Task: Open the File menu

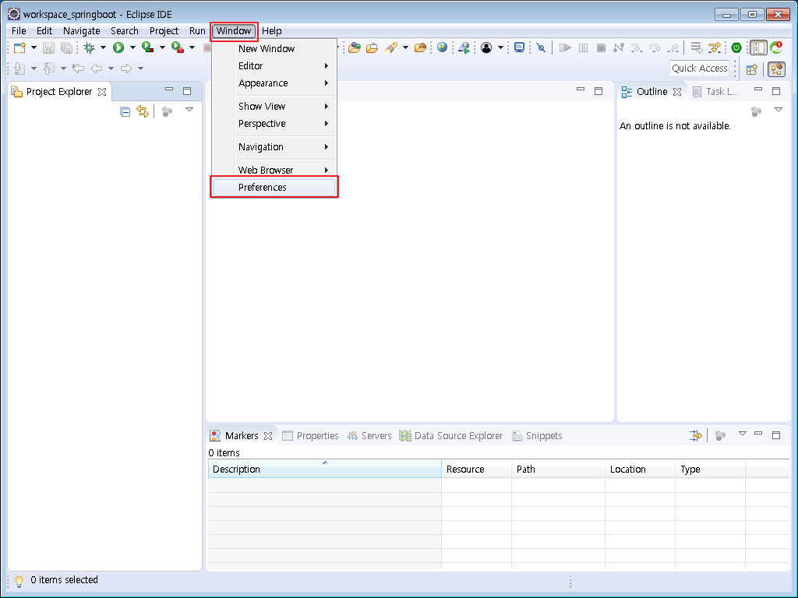Action: (x=19, y=31)
